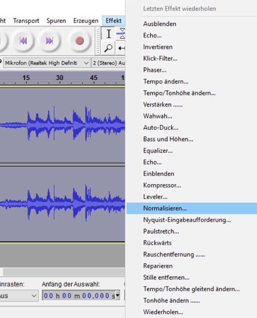Click the toolbar drag handle grip
257x318 pixels.
point(98,41)
